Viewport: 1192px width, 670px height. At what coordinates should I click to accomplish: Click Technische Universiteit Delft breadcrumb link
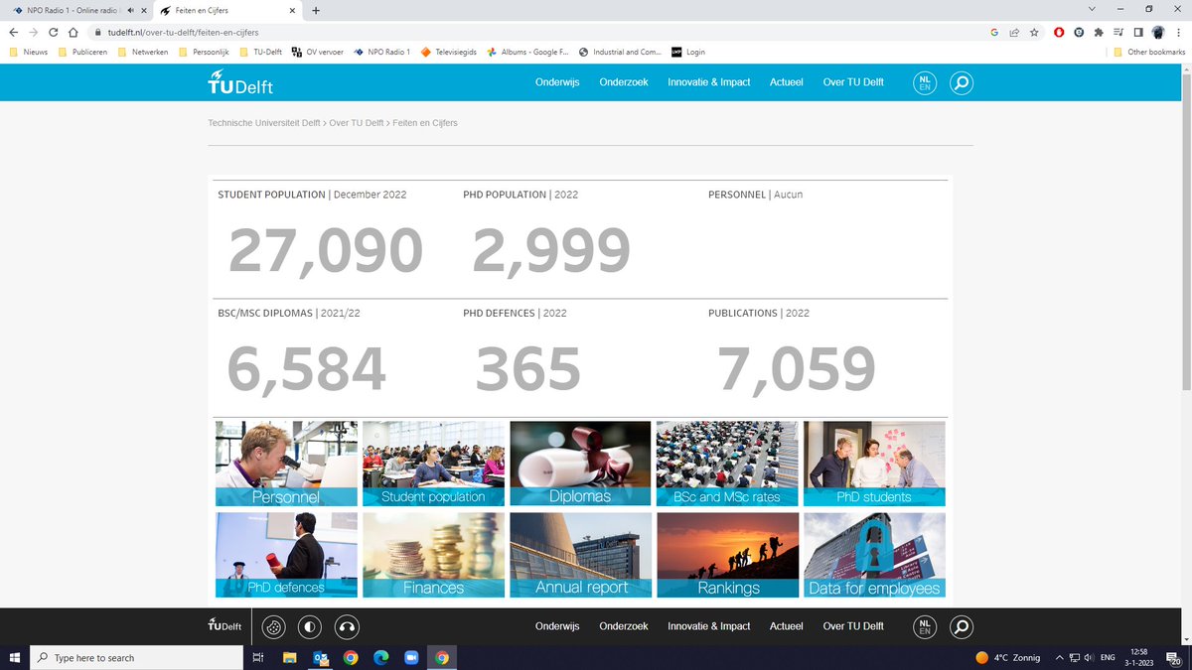coord(264,123)
